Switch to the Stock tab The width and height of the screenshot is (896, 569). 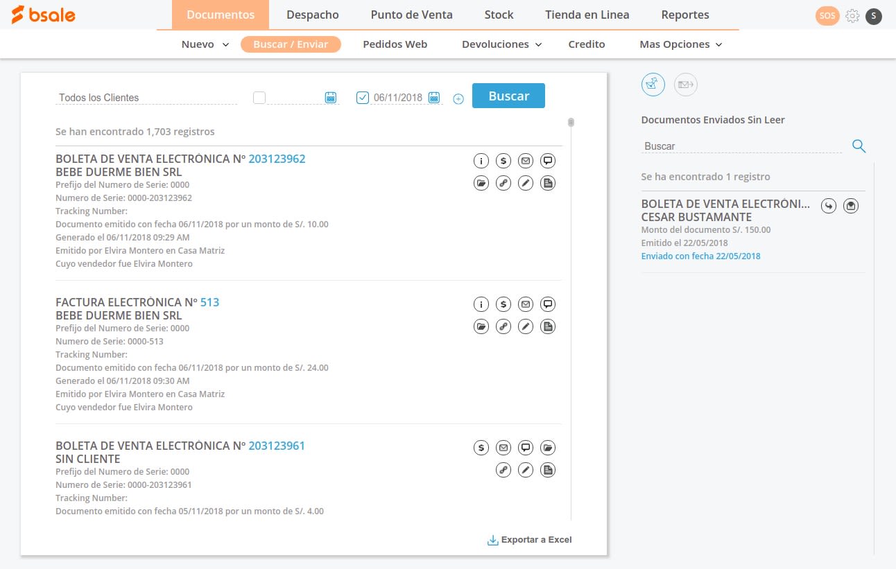point(499,15)
